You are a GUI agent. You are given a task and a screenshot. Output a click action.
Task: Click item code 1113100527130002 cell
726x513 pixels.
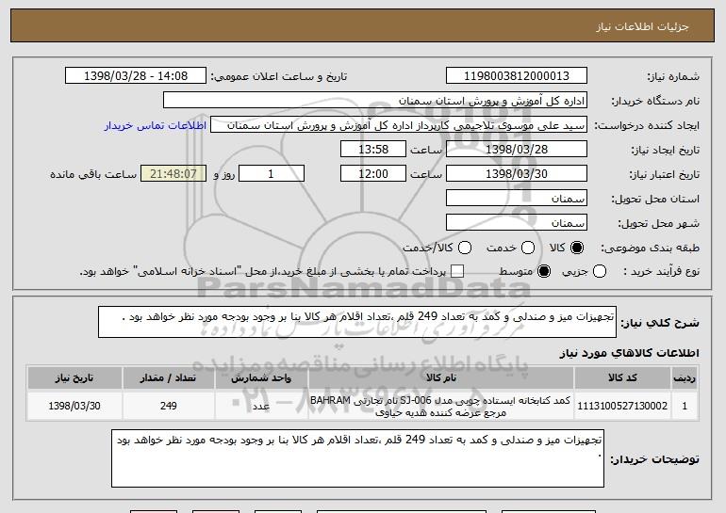pos(622,406)
